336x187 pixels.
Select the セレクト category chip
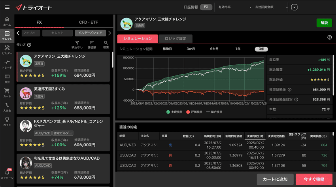pyautogui.click(x=57, y=33)
